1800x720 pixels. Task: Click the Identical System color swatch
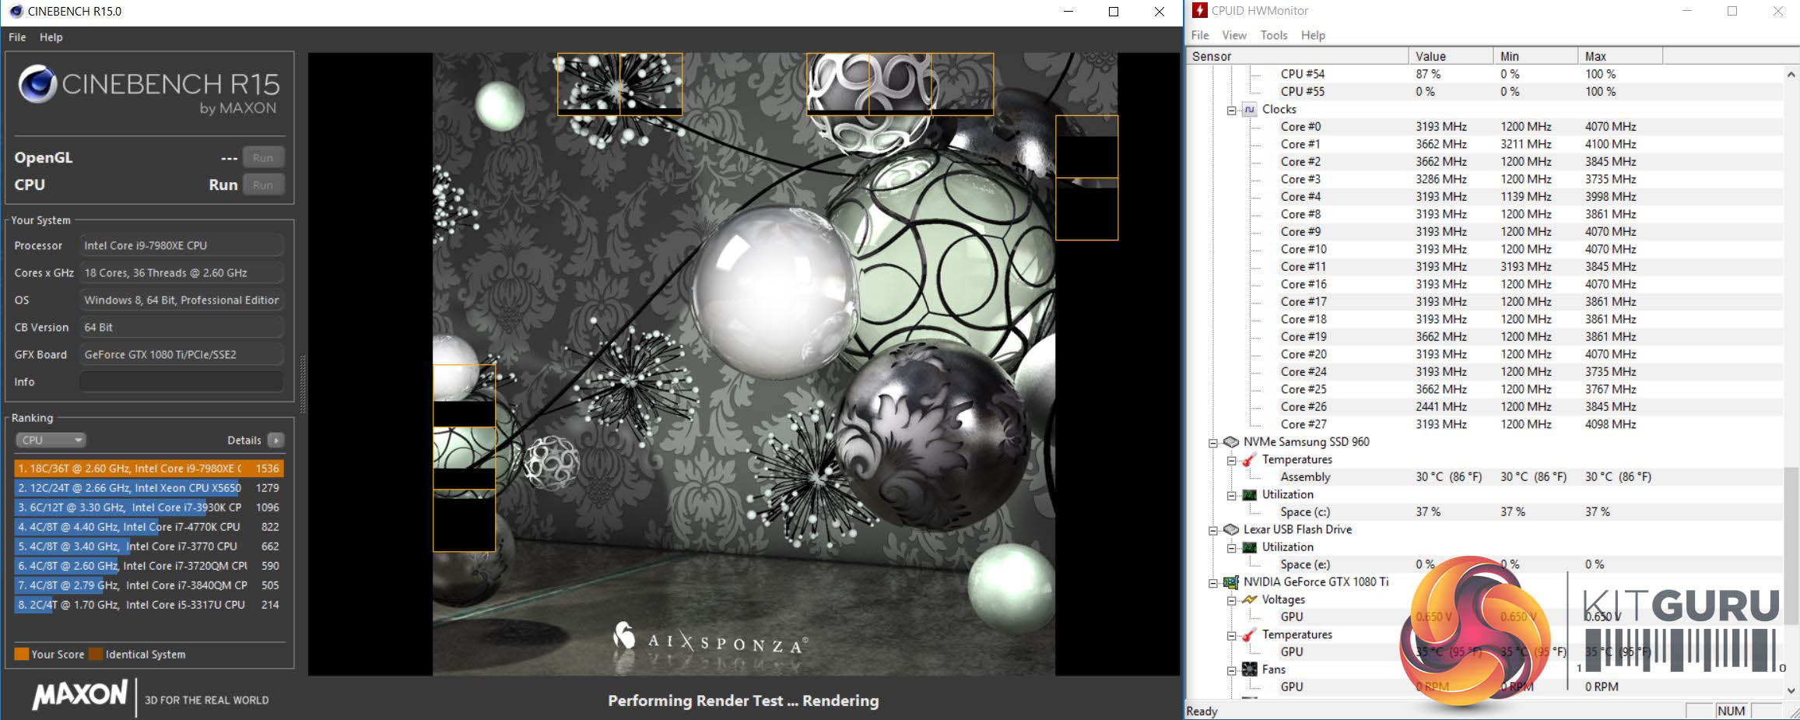click(96, 655)
